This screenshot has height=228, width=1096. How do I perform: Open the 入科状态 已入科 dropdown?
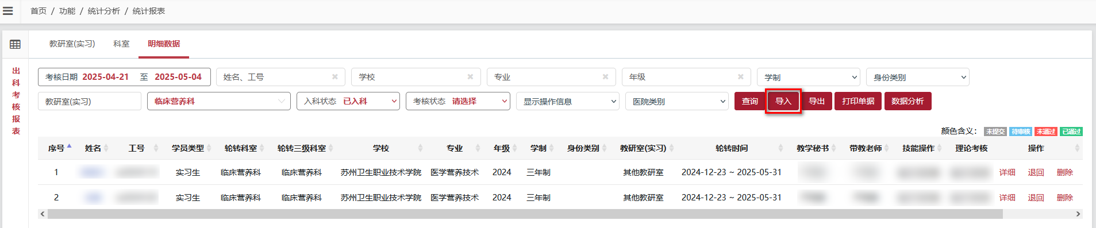pos(348,101)
